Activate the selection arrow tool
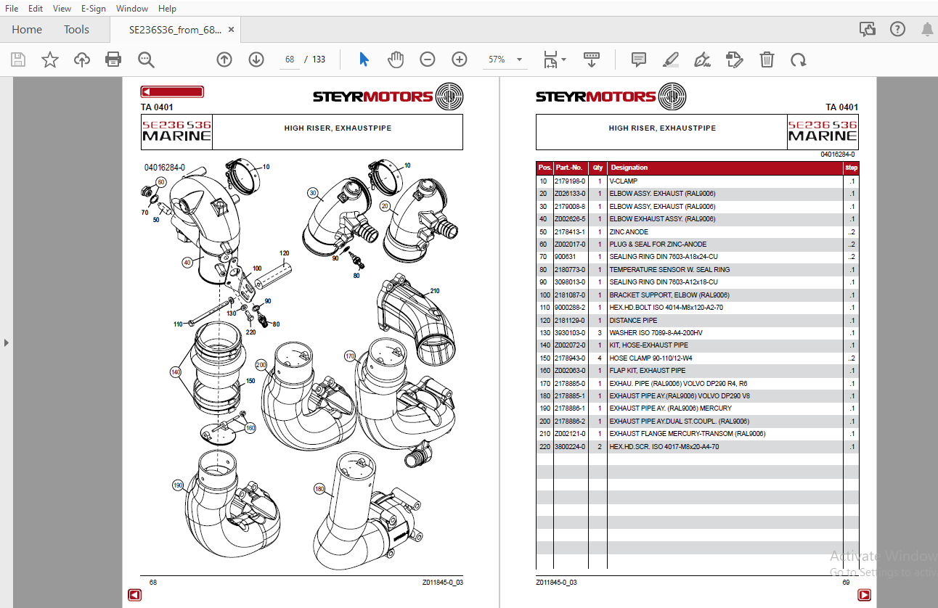The width and height of the screenshot is (938, 608). 364,59
